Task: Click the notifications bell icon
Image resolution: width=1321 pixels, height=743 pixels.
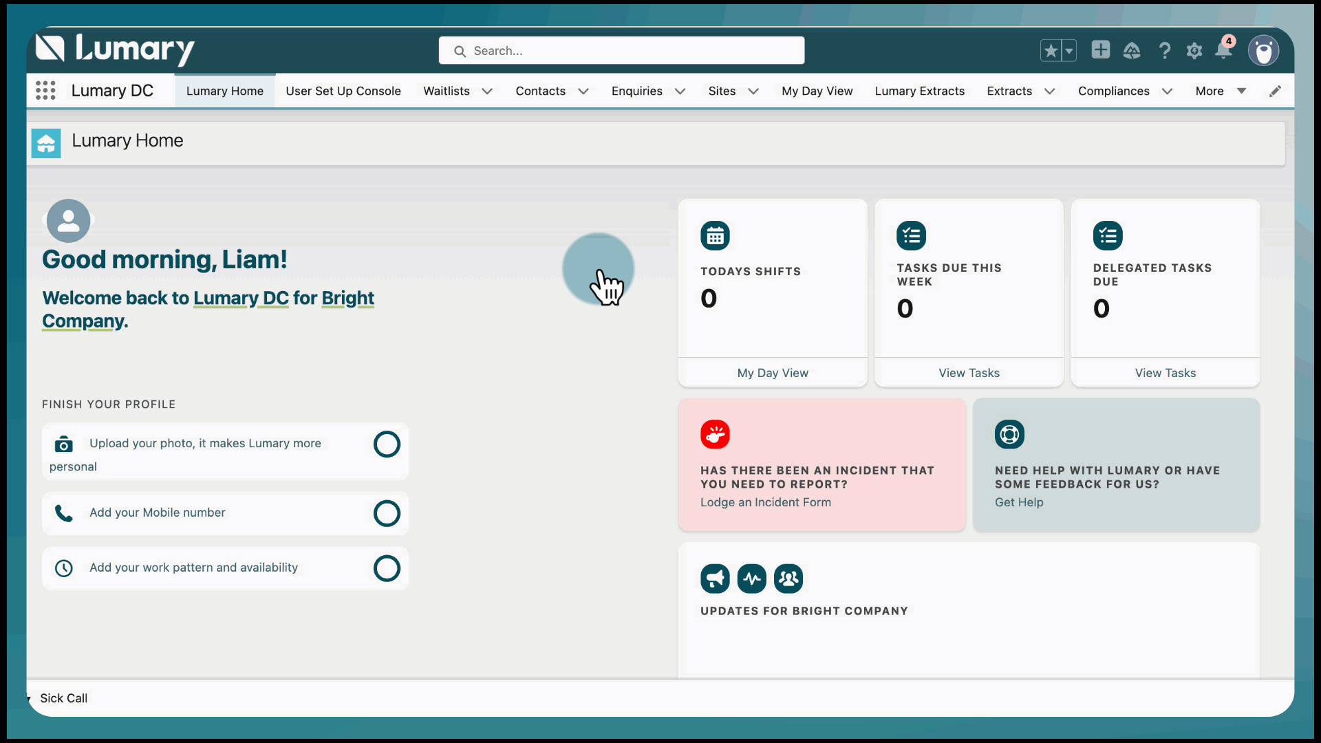Action: tap(1223, 51)
